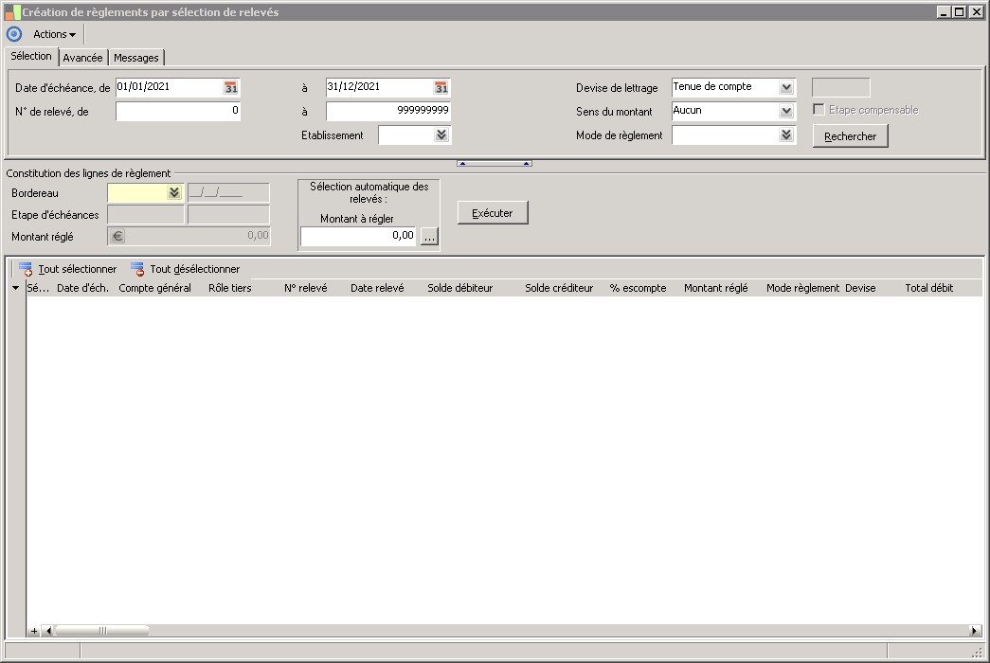
Task: Click the blue circular icon beside Actions
Action: 14,34
